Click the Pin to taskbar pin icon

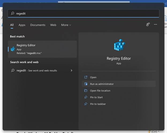point(86,104)
